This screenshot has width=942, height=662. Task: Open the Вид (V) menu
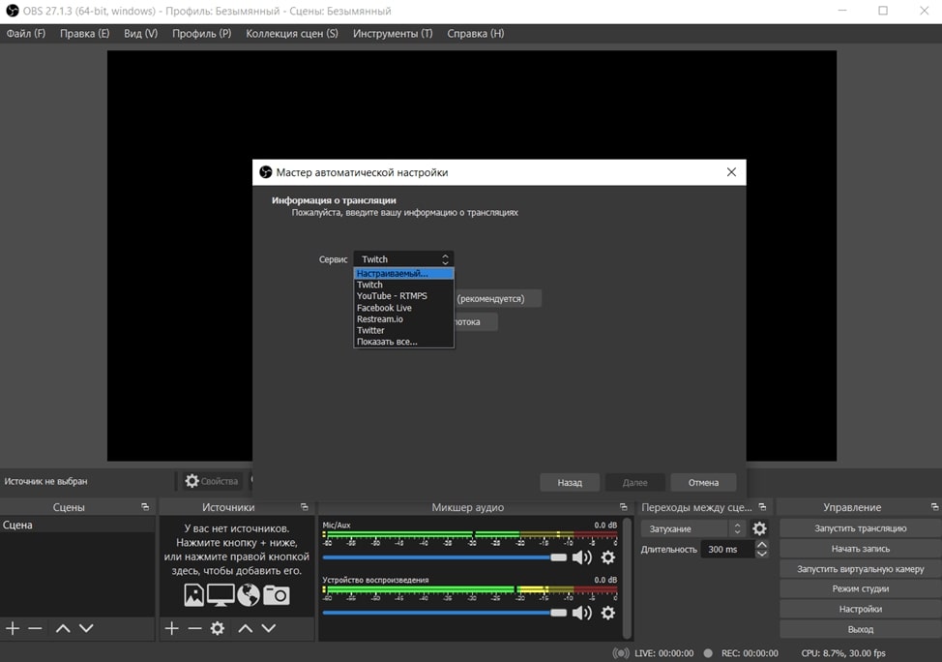point(140,34)
